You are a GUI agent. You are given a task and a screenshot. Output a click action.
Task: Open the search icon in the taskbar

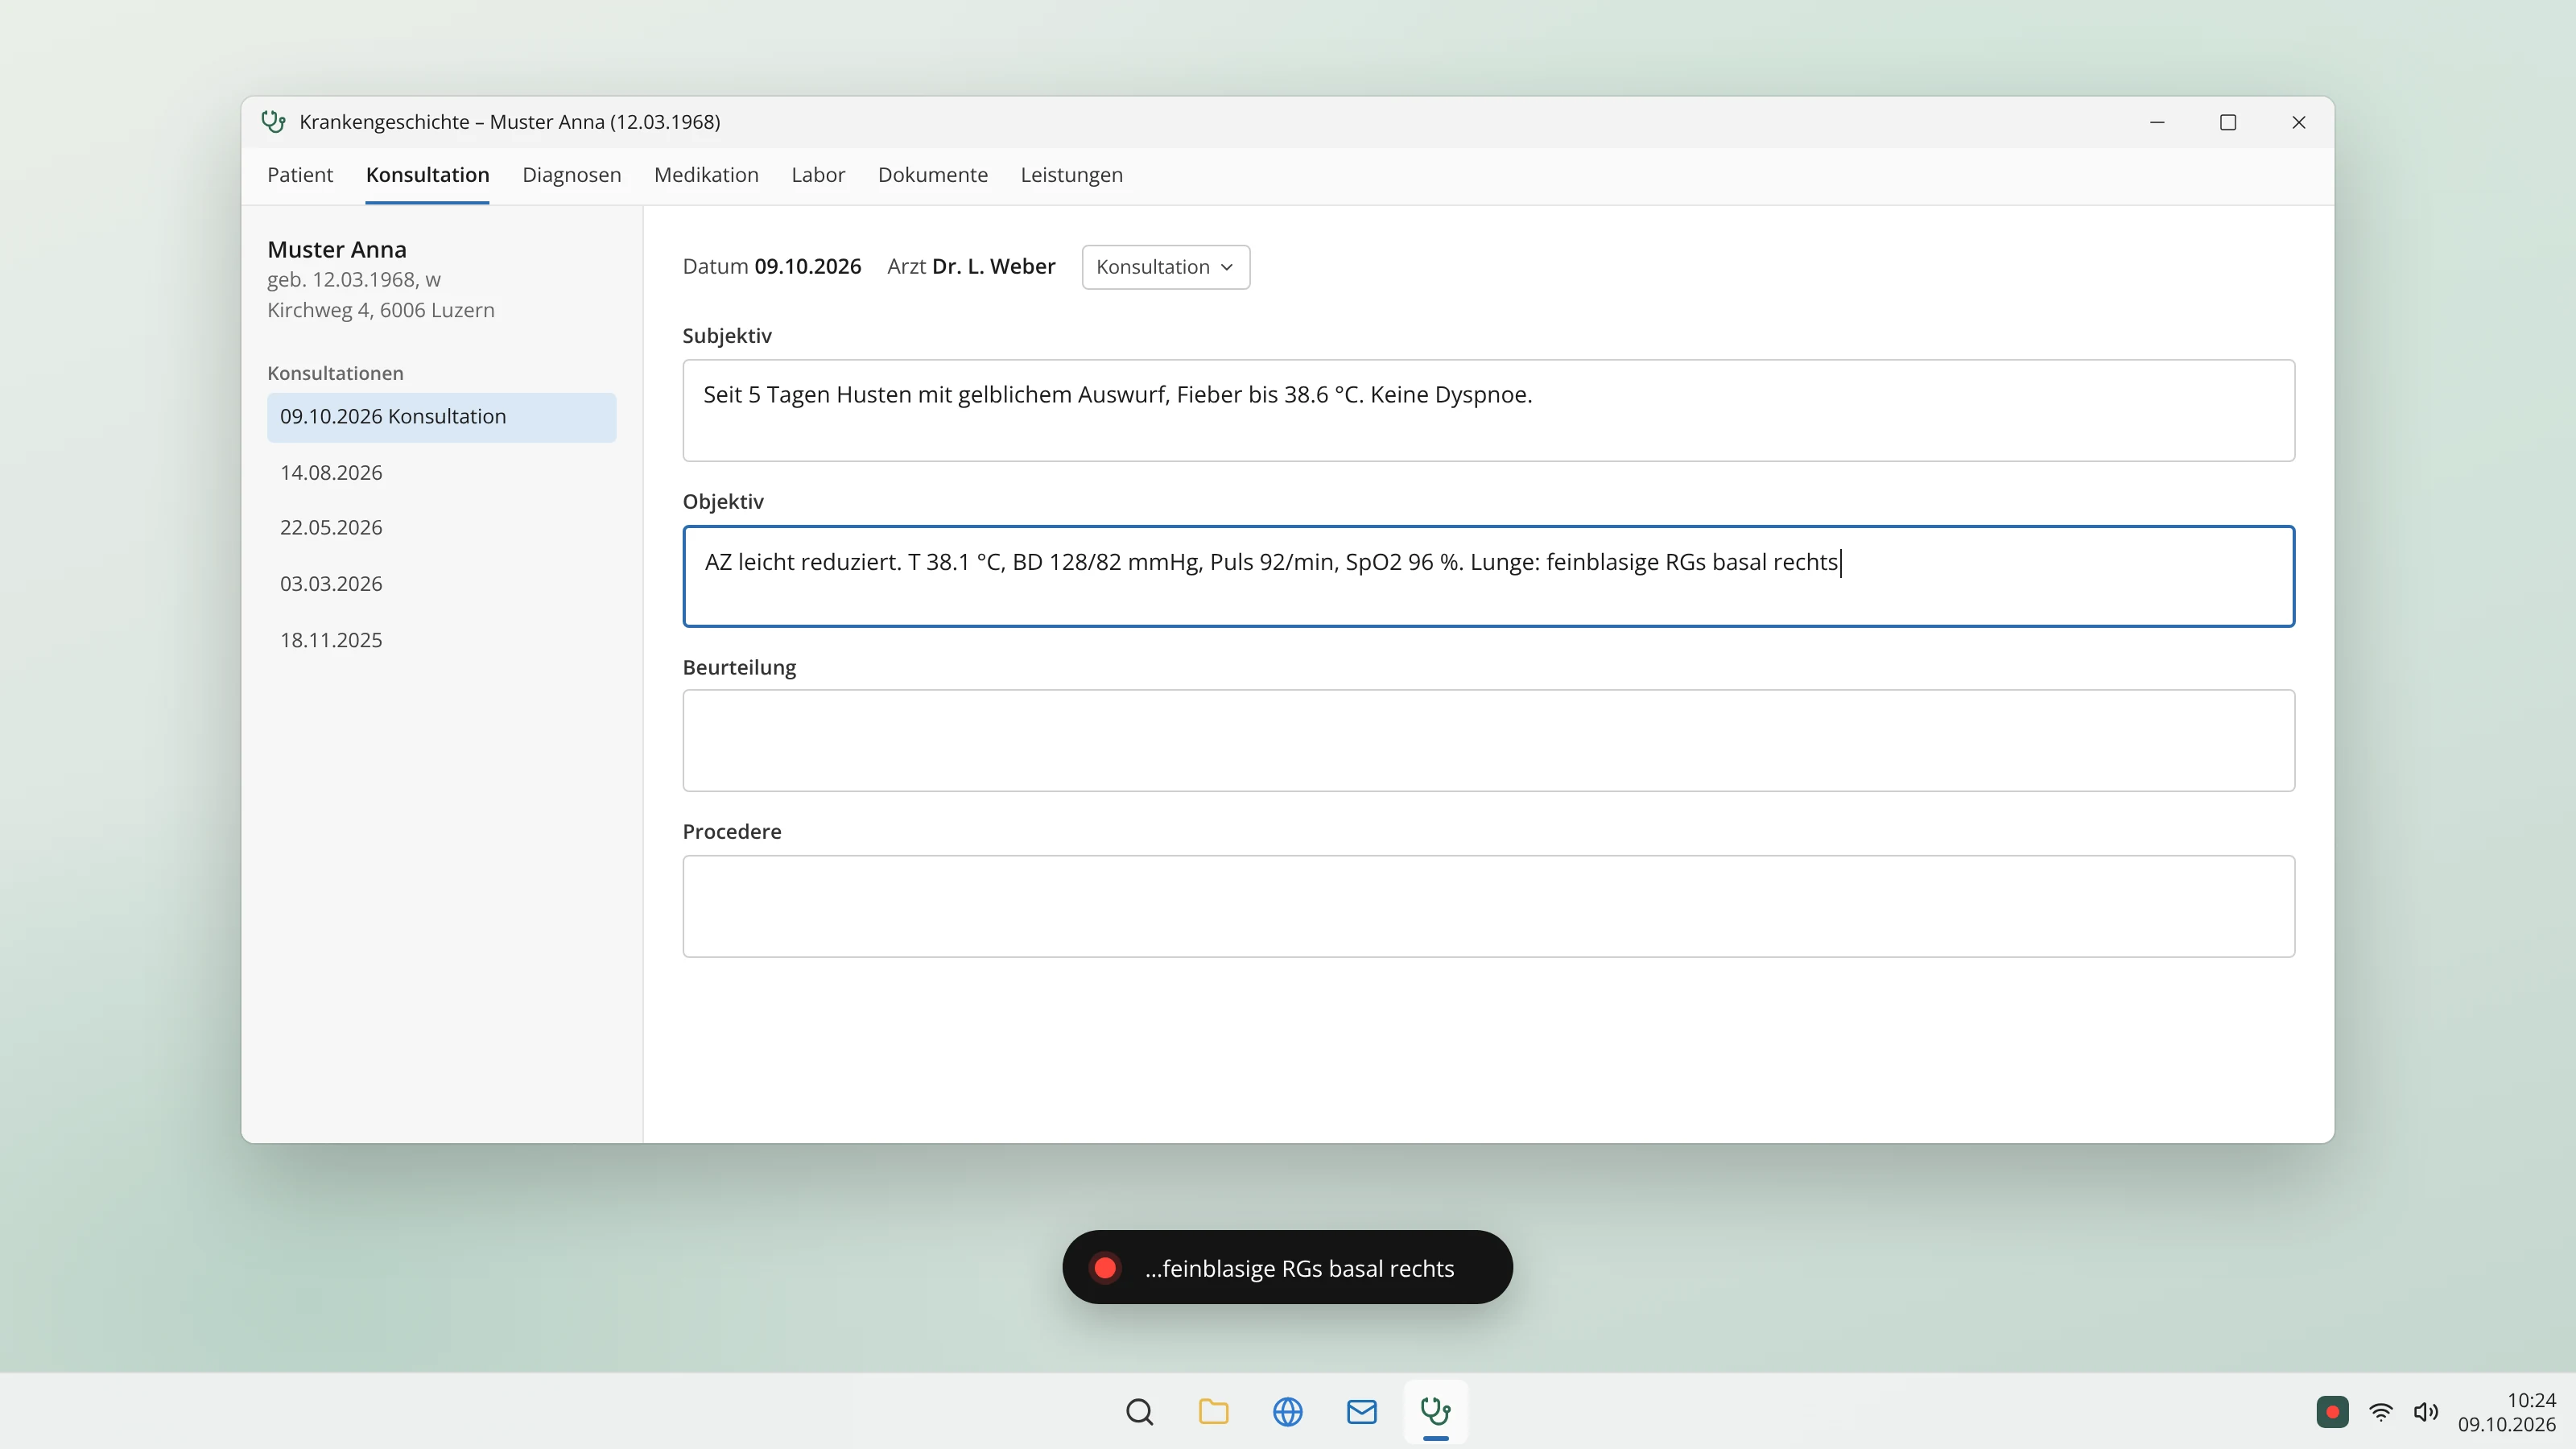point(1139,1411)
